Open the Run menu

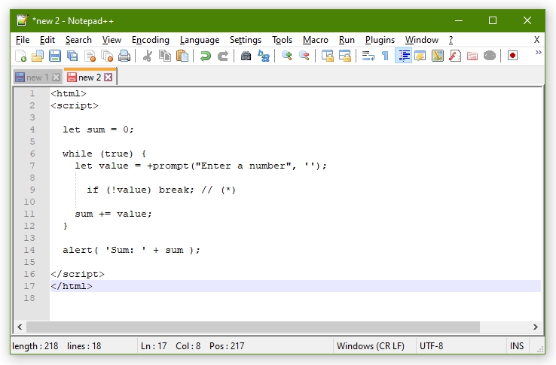point(347,40)
